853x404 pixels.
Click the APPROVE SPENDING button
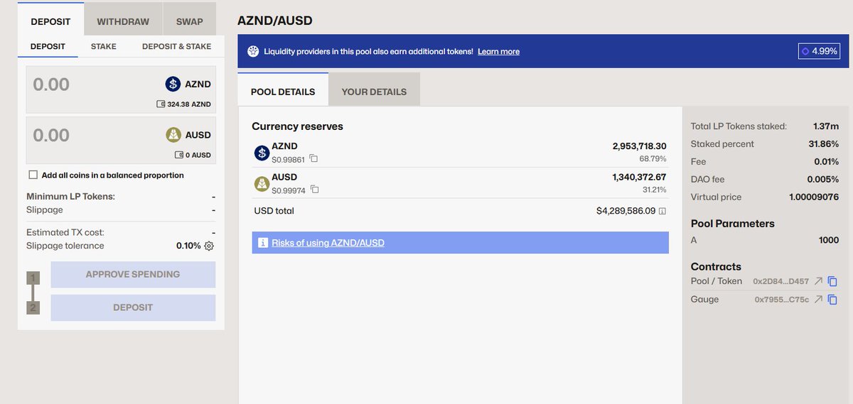tap(133, 274)
